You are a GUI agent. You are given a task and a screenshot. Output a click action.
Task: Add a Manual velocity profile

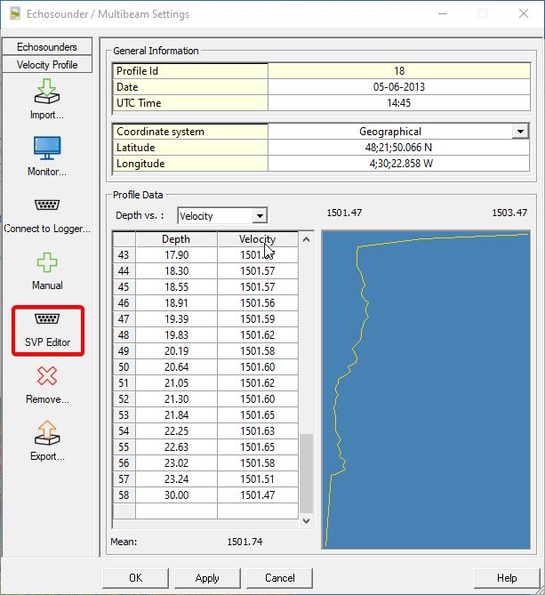point(47,271)
